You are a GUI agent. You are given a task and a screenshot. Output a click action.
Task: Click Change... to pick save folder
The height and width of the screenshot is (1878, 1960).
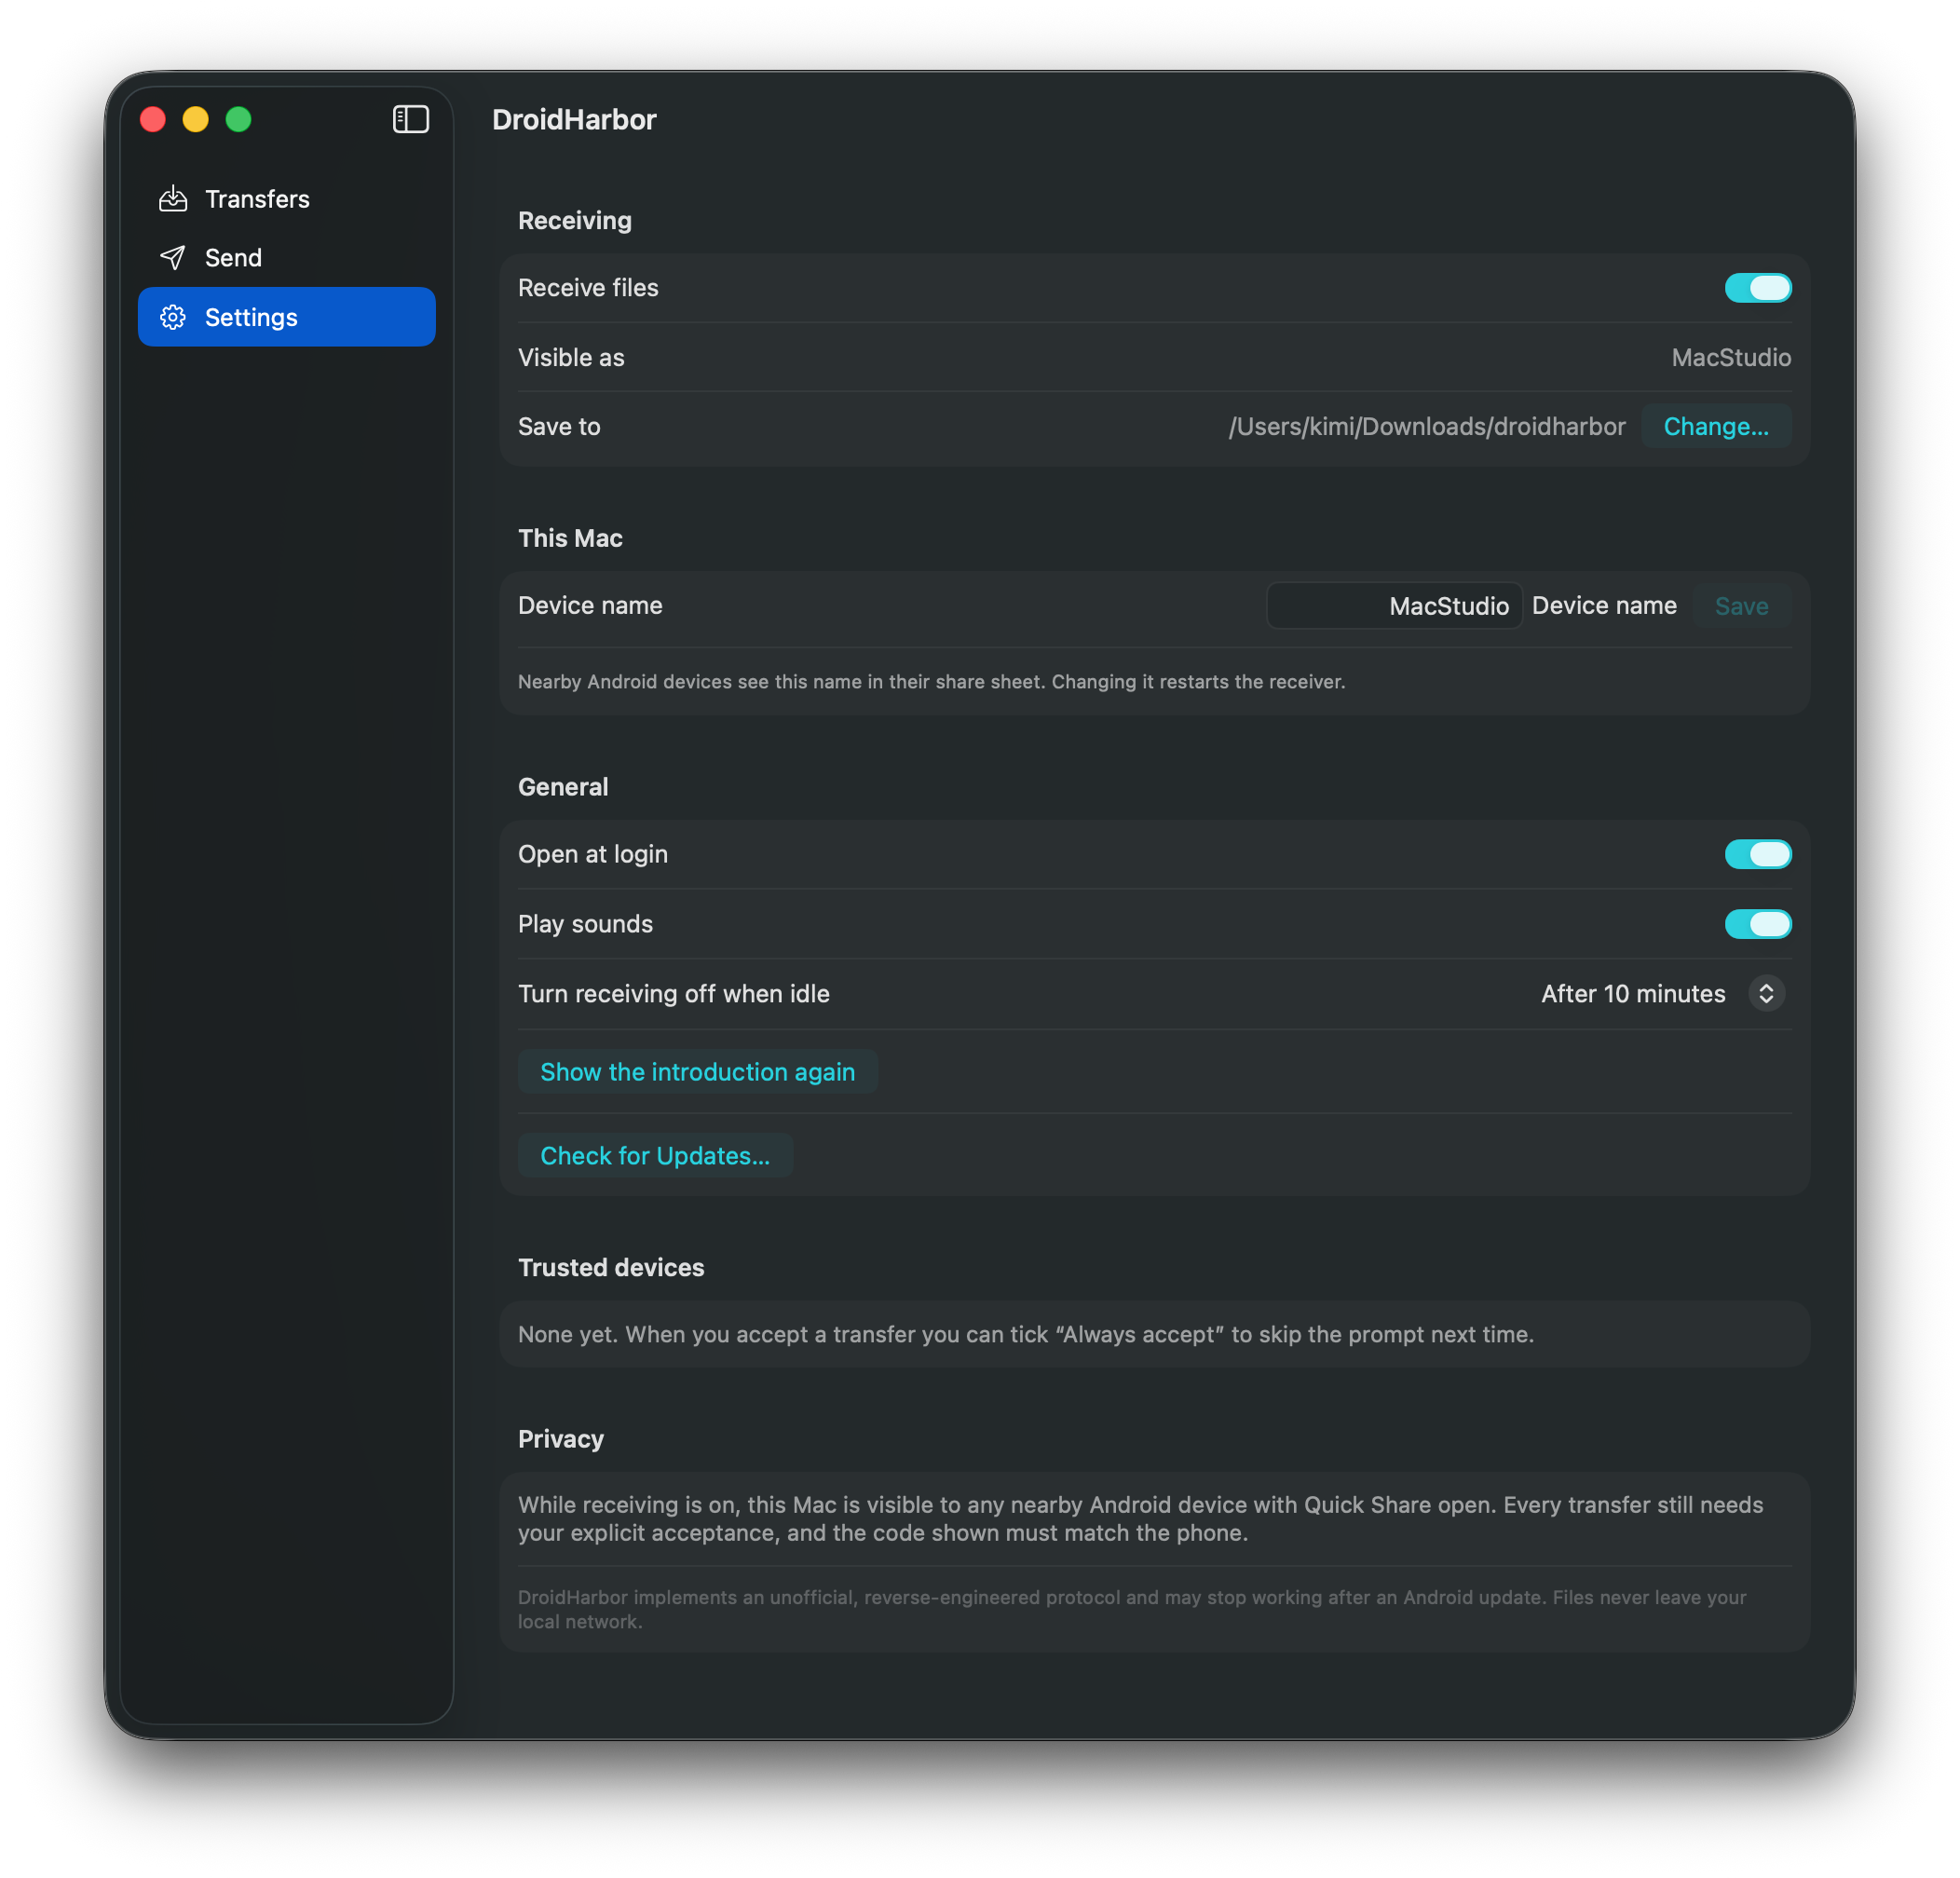(1715, 426)
